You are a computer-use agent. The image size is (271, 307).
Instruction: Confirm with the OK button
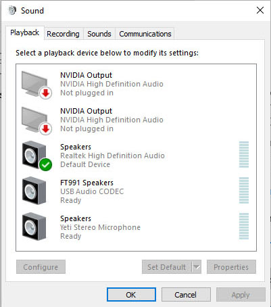tap(131, 295)
